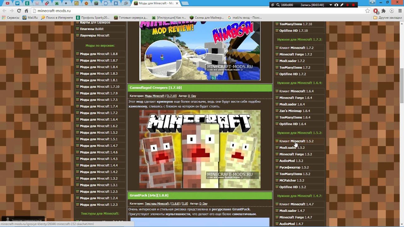
Task: Click the Rainbow mod review image
Action: coord(200,51)
